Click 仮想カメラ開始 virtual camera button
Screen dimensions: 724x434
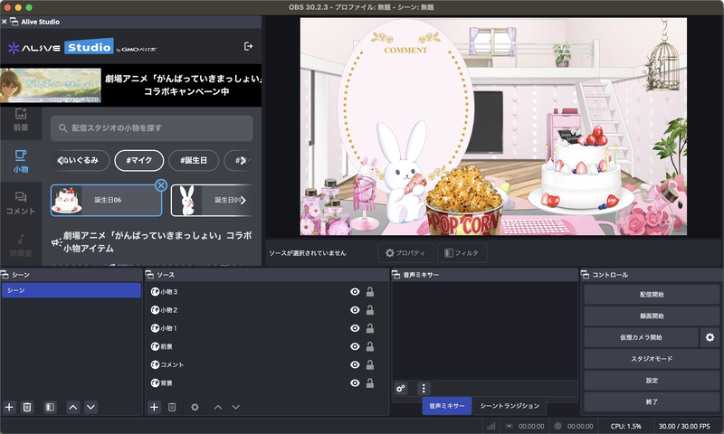click(641, 337)
